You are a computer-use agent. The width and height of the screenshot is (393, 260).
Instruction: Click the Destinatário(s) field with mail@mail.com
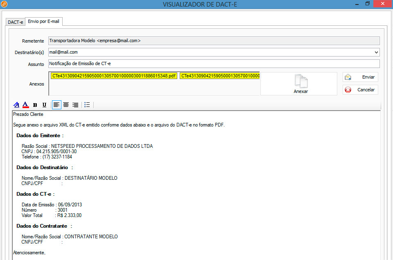[x=214, y=52]
